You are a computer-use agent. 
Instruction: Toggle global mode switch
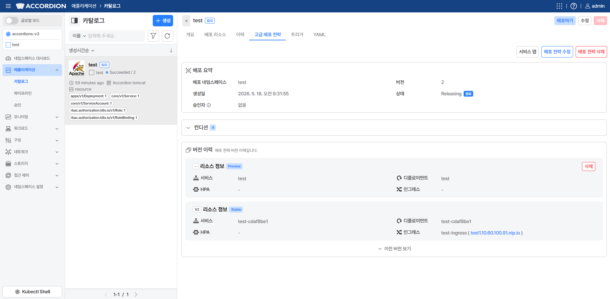tap(12, 21)
